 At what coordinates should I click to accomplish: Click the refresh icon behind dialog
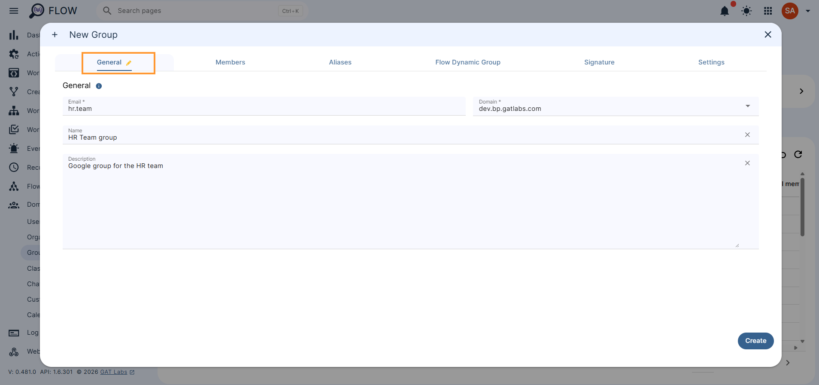[x=798, y=154]
